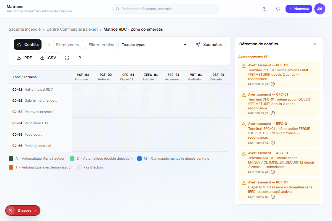
Task: Toggle the Conflits panel button
Action: click(28, 44)
